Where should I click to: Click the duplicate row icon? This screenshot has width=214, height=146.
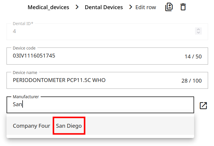(169, 7)
